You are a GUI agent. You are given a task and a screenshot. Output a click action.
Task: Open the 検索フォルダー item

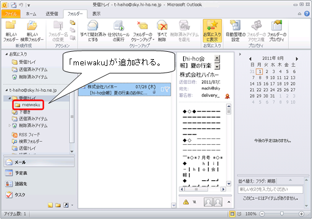[x=27, y=141]
